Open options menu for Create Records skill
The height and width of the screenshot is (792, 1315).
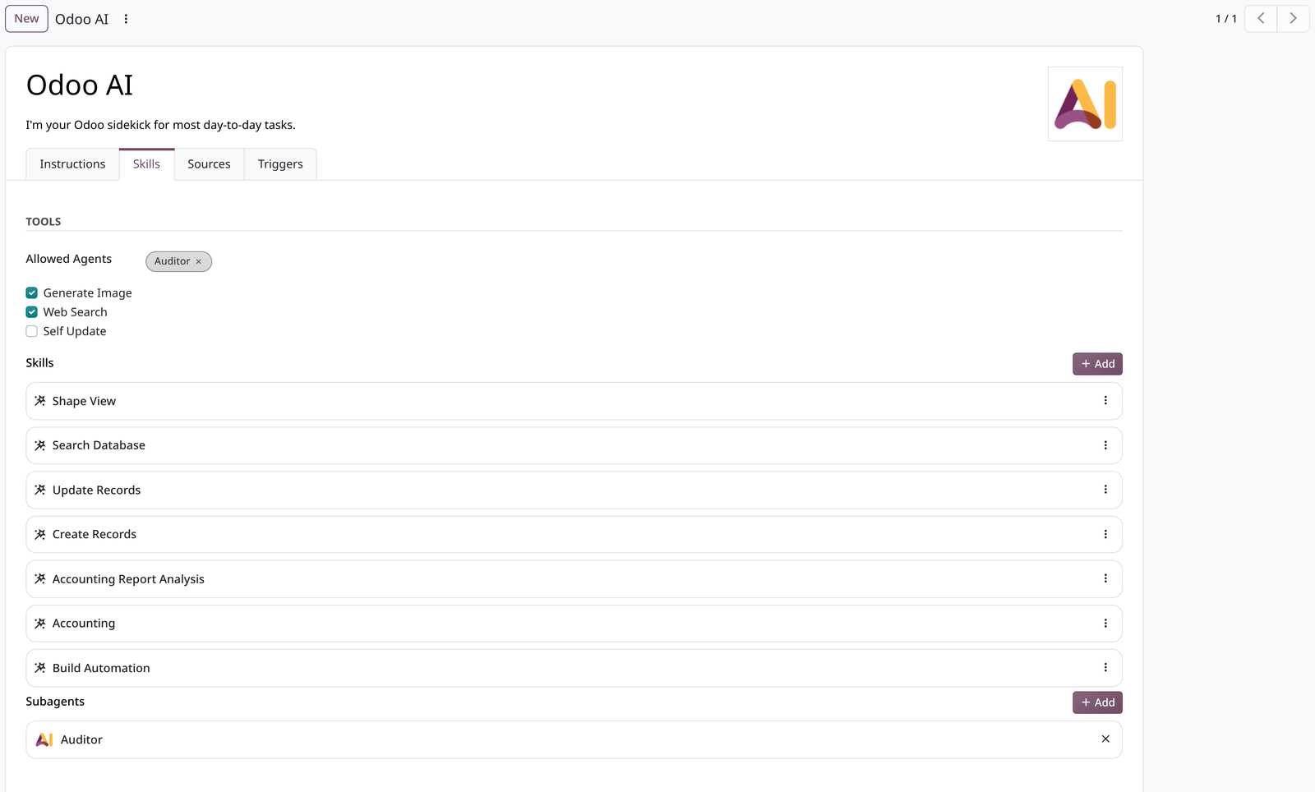pos(1105,534)
